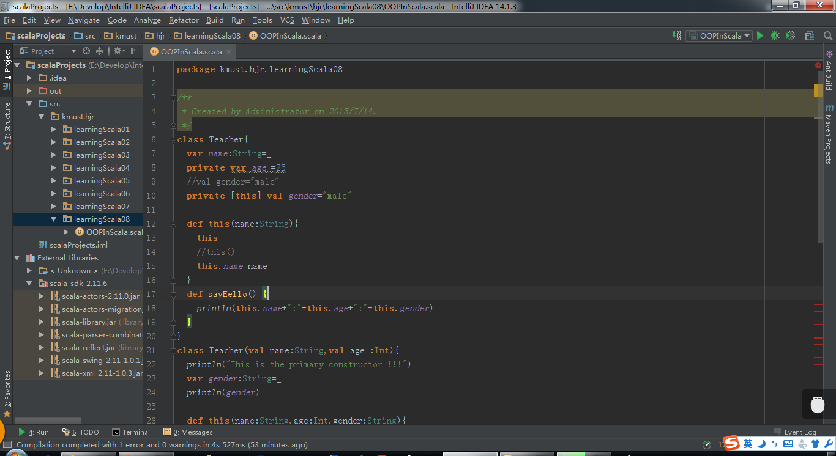Open the OOPInScala run configuration dropdown
The height and width of the screenshot is (456, 836).
[x=718, y=35]
